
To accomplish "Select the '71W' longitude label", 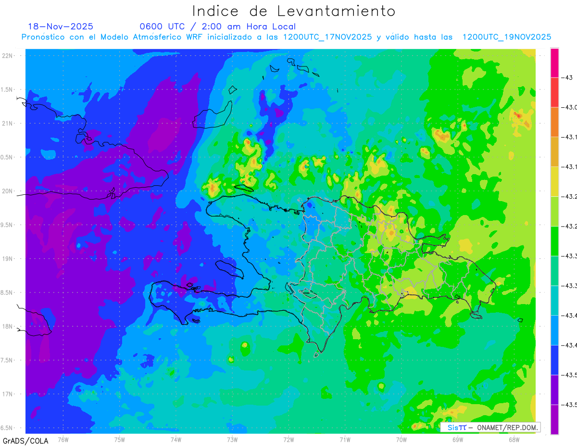I will (345, 440).
